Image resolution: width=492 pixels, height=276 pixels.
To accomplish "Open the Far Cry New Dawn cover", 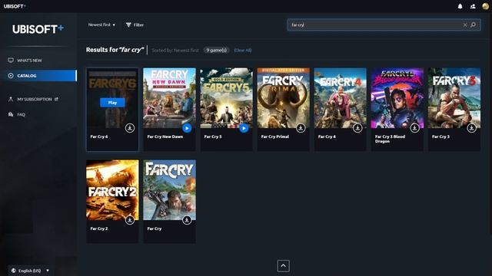I will pyautogui.click(x=169, y=98).
